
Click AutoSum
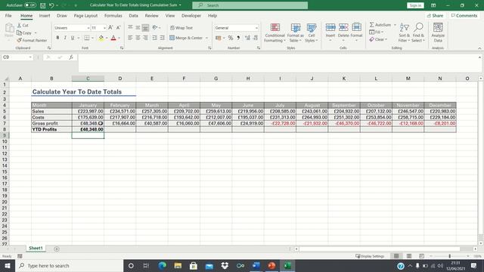point(380,25)
